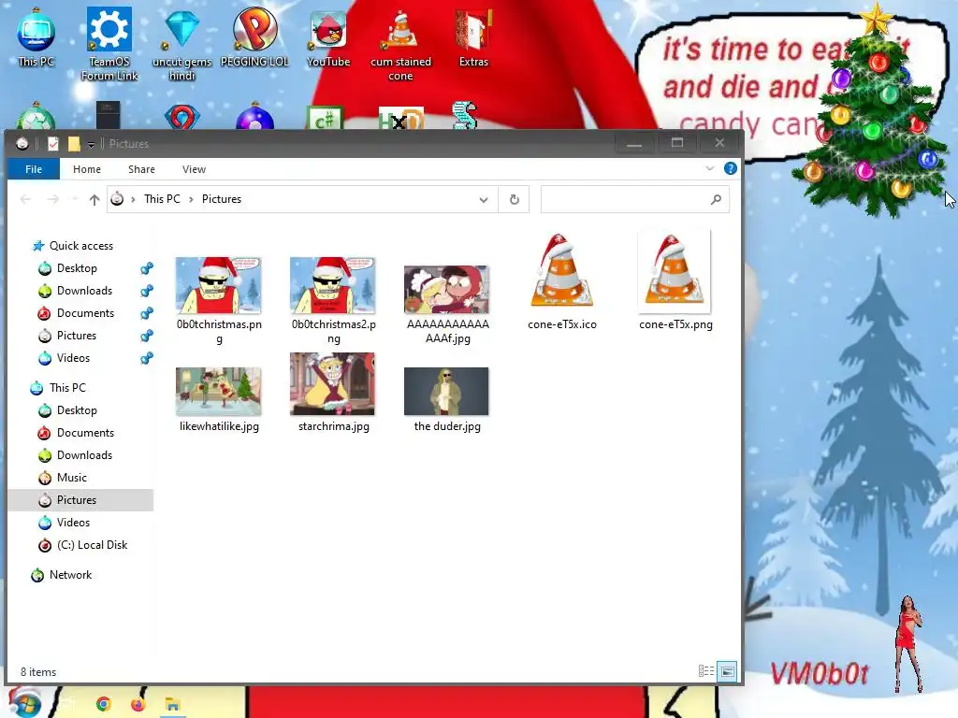Select the cone-eT5x.ico file icon
958x718 pixels.
(561, 270)
